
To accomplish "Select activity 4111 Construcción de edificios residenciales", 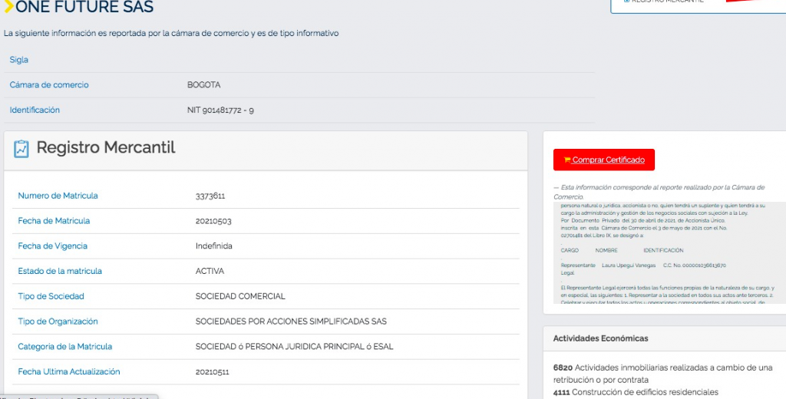I will pos(636,392).
